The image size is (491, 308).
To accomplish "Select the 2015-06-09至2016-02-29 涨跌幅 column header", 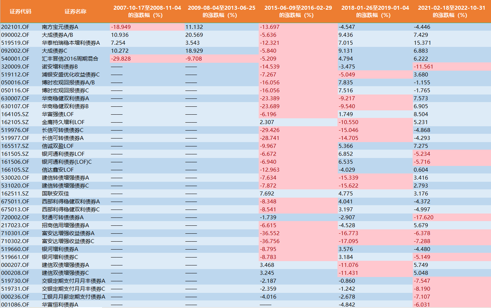I will coord(298,12).
